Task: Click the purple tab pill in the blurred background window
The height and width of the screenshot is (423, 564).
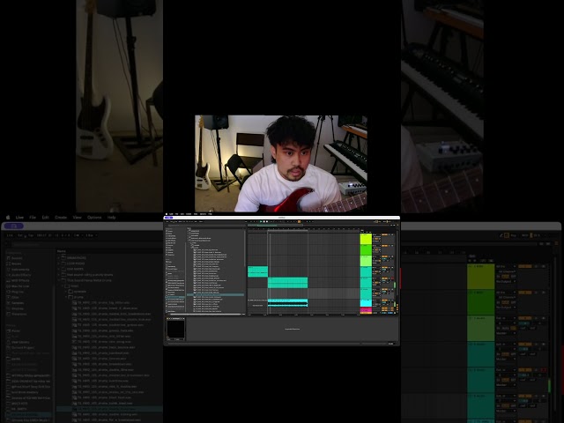Action: click(14, 226)
